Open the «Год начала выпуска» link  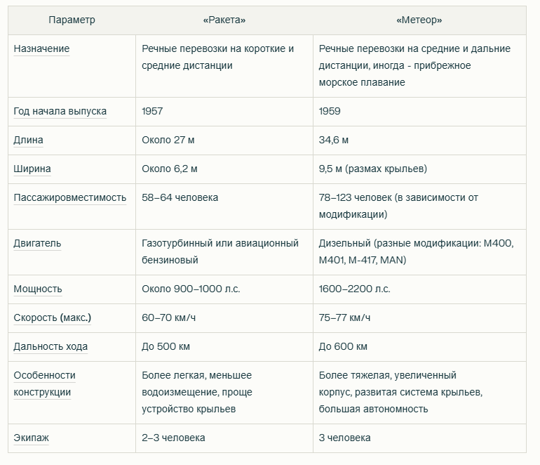[60, 111]
